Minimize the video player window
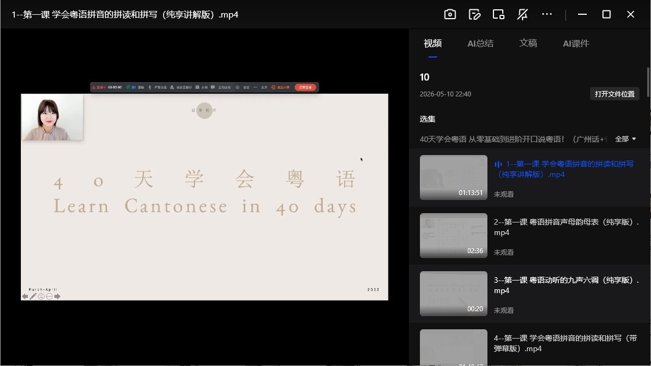 tap(582, 14)
